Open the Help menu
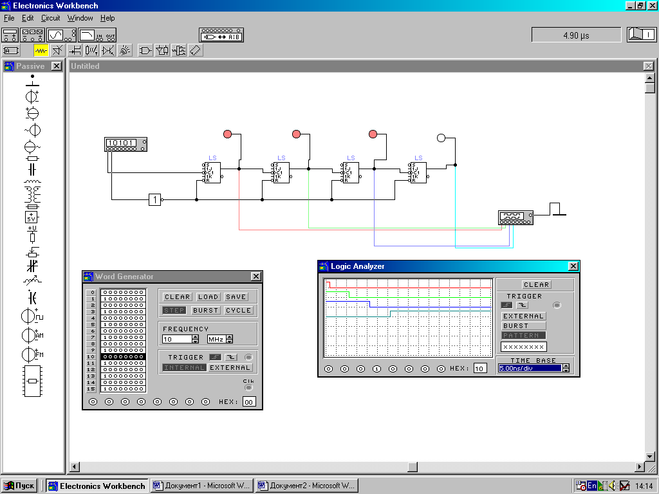The image size is (659, 494). tap(107, 18)
